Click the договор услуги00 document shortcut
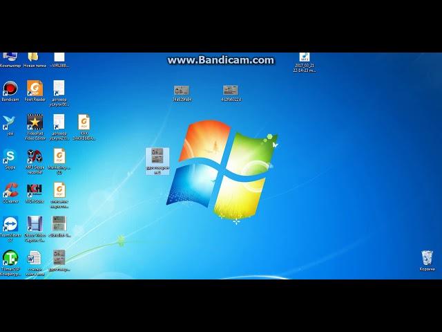Viewport: 442px width, 332px height. (x=59, y=93)
